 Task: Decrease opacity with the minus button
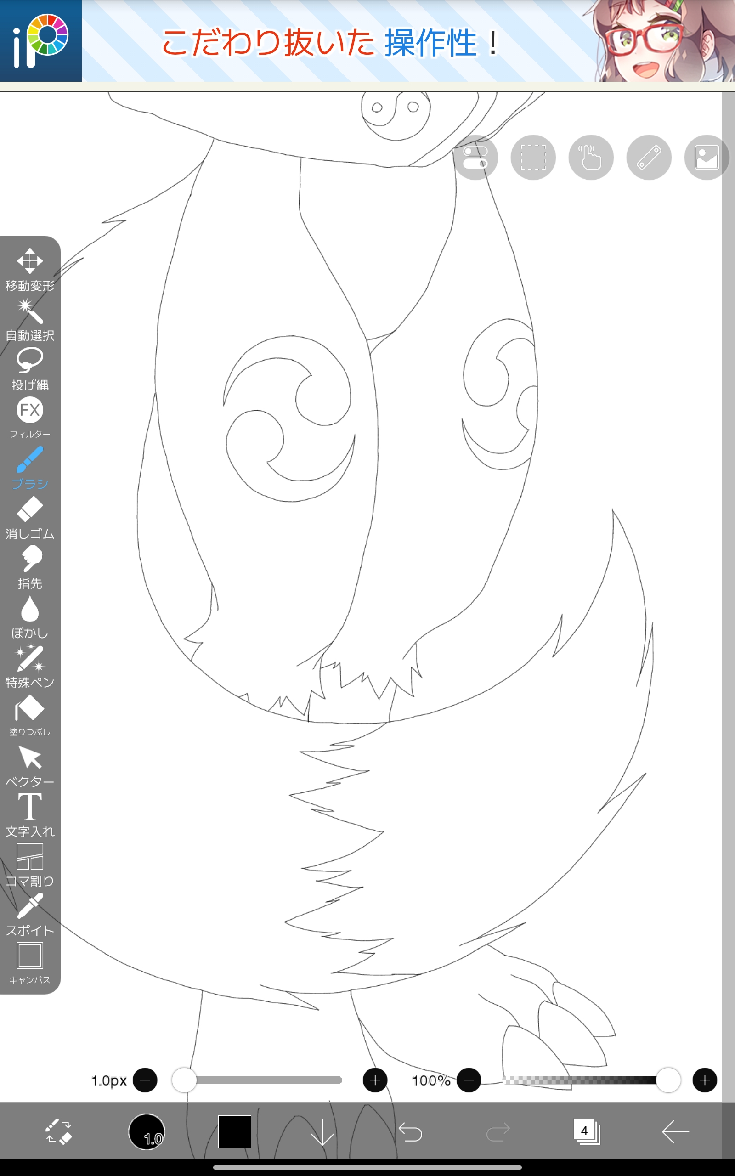[469, 1080]
